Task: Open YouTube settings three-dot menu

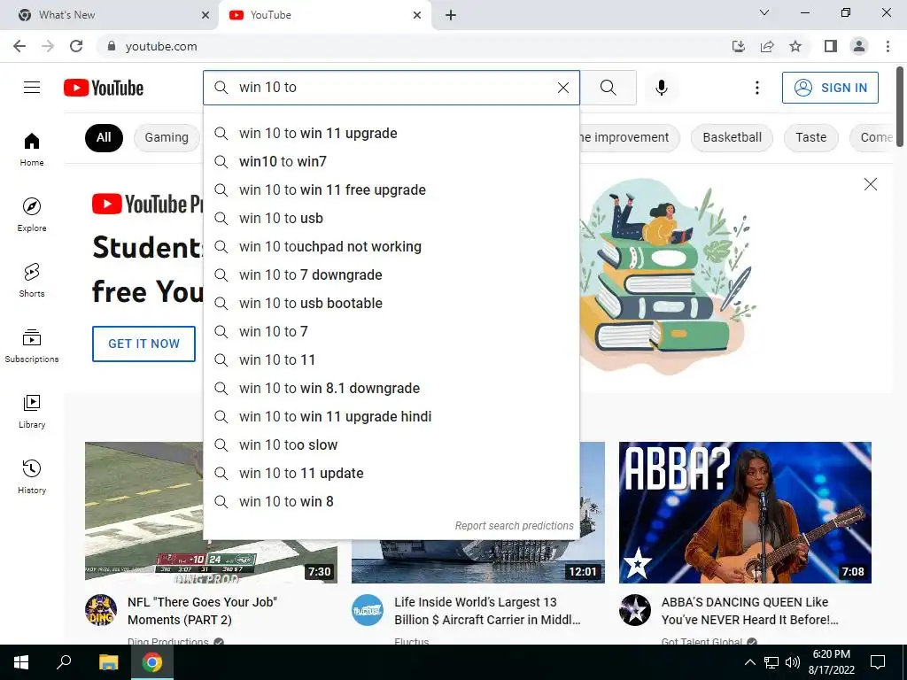Action: click(x=756, y=88)
